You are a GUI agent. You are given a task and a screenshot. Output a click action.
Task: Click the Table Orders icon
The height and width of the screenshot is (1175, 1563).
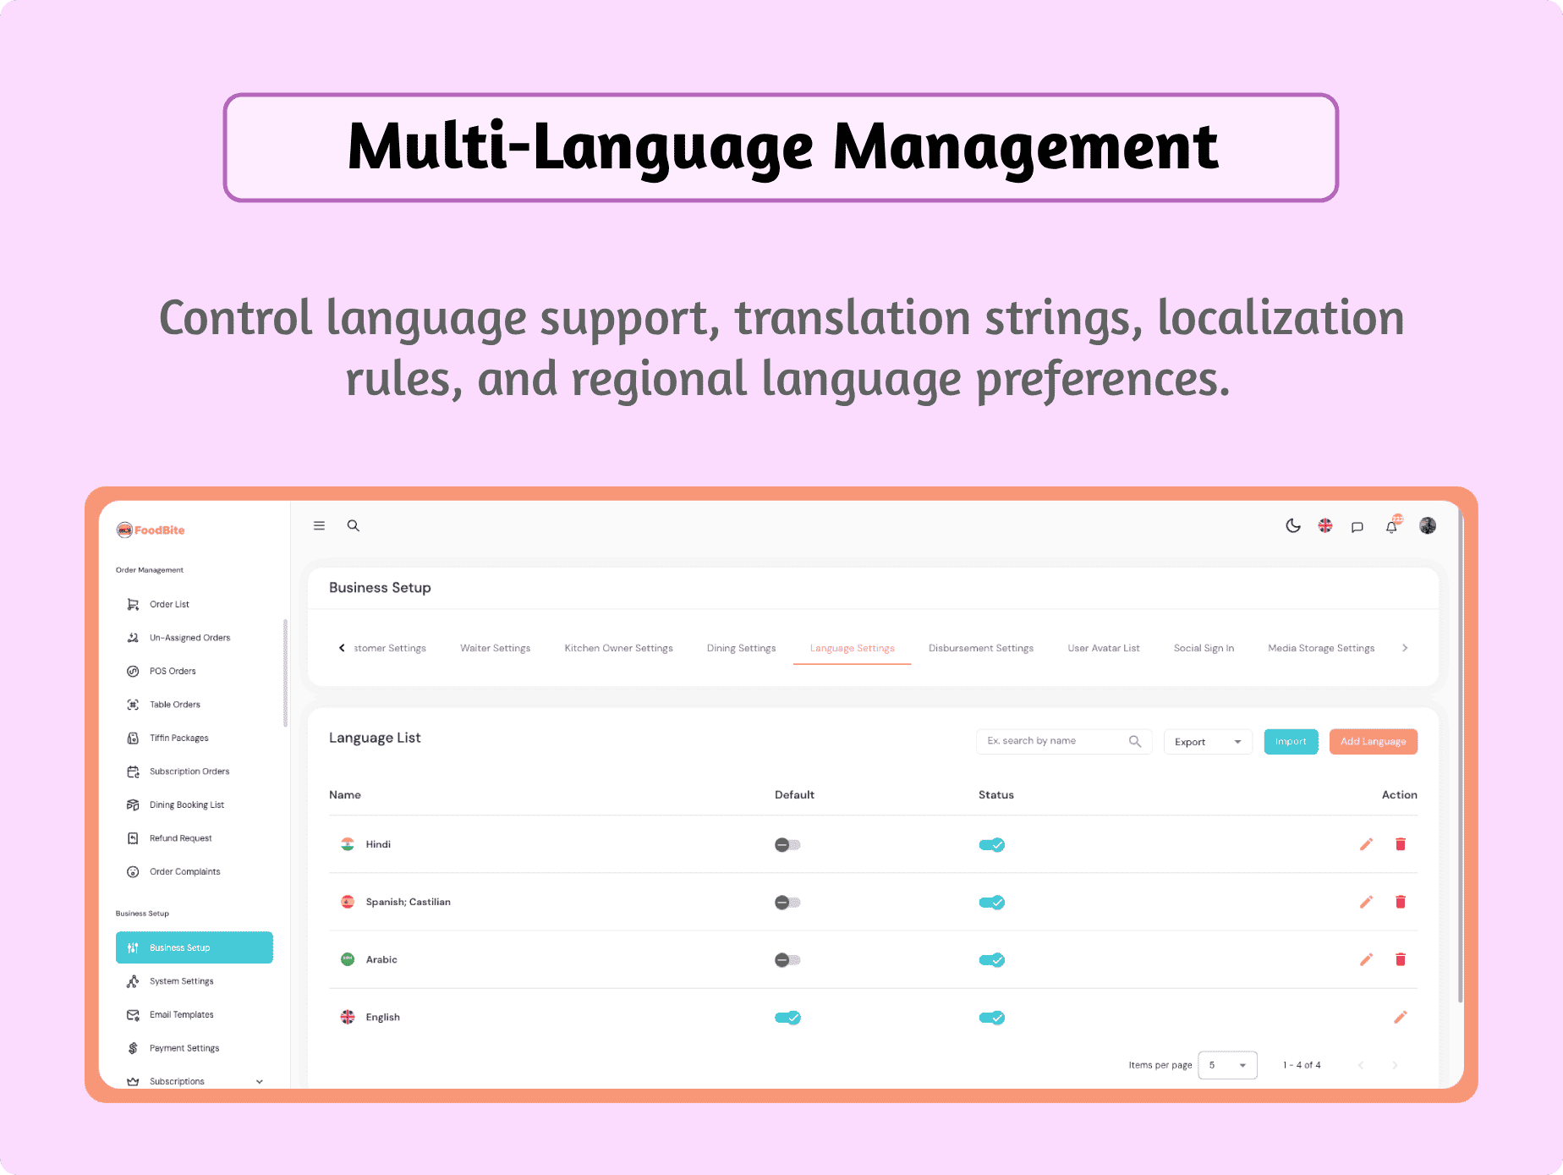pyautogui.click(x=133, y=705)
